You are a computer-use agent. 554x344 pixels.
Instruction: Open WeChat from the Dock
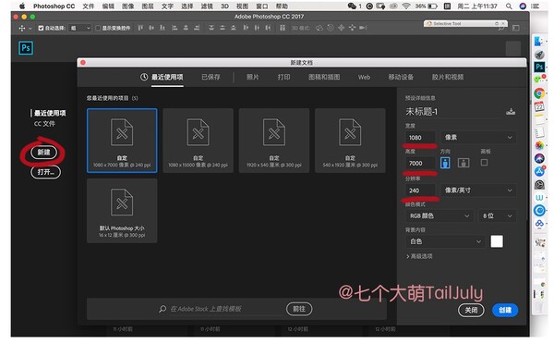pyautogui.click(x=539, y=80)
